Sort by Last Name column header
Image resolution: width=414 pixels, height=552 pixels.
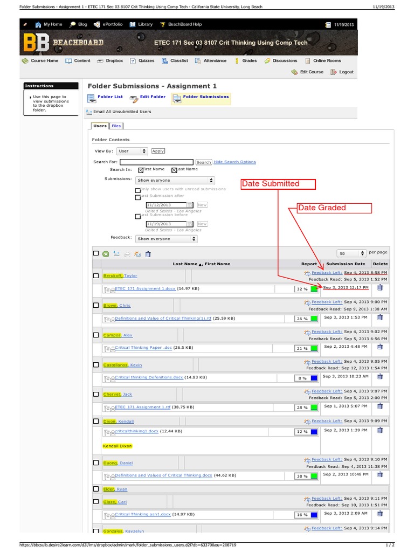click(x=185, y=264)
